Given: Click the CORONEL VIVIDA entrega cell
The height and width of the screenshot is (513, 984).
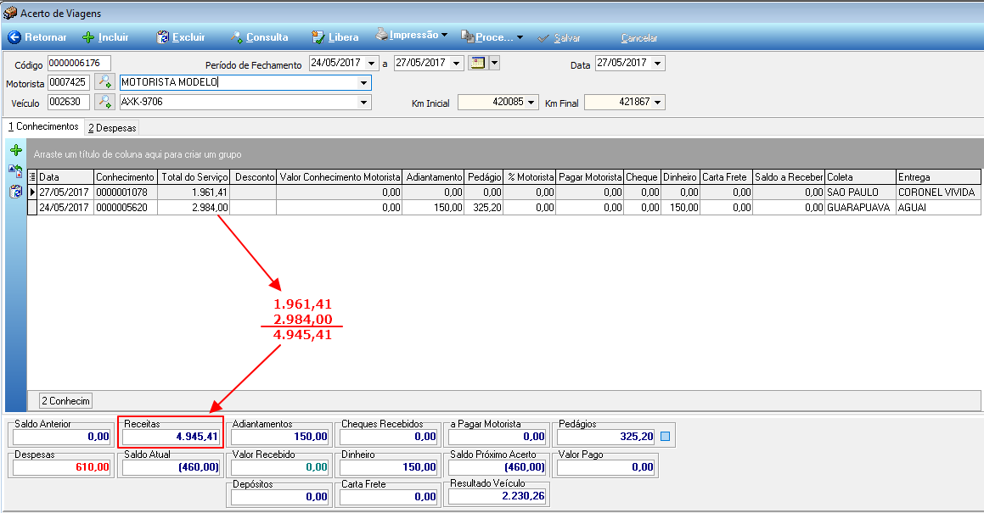Looking at the screenshot, I should (938, 192).
